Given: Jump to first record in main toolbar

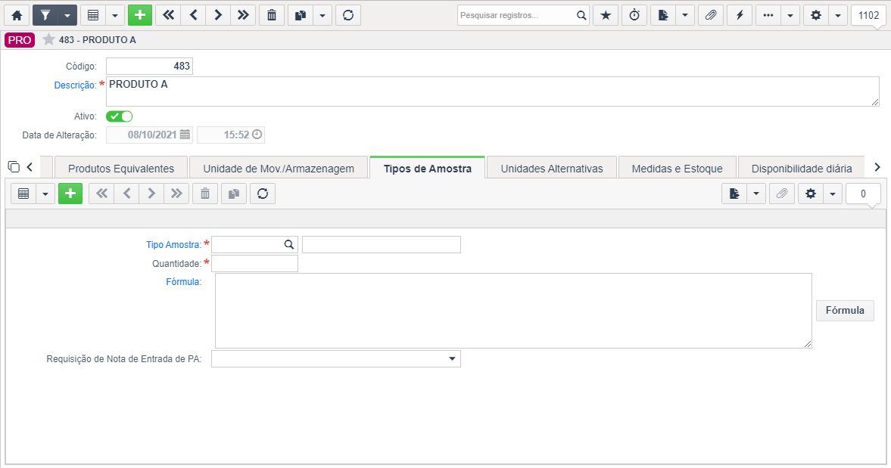Looking at the screenshot, I should pyautogui.click(x=168, y=15).
